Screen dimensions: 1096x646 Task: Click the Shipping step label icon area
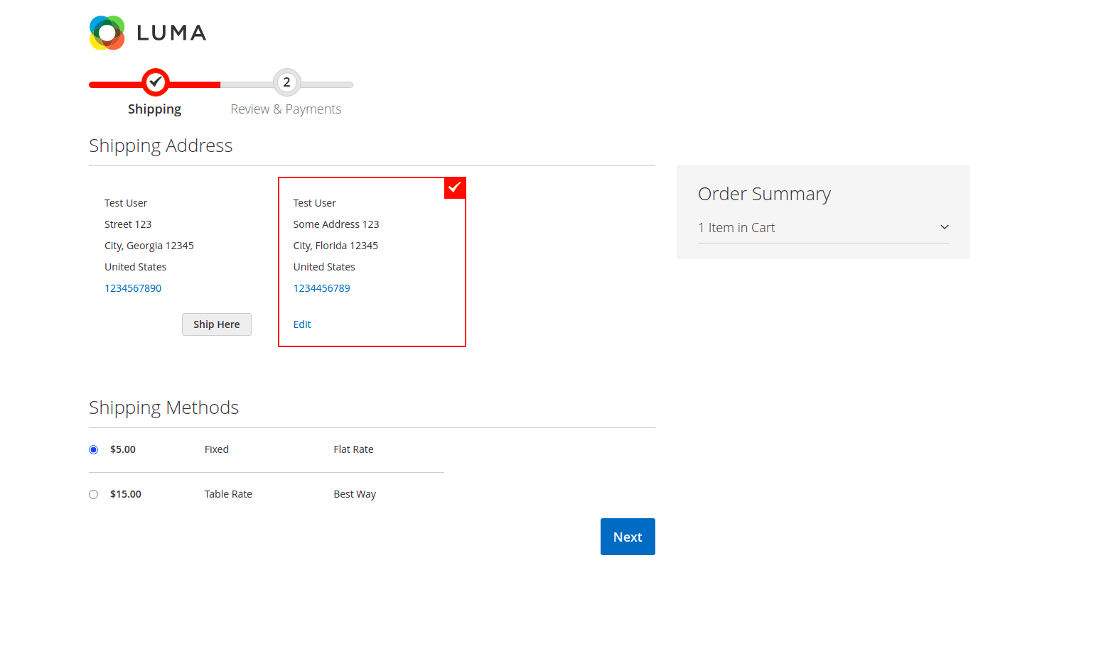155,82
